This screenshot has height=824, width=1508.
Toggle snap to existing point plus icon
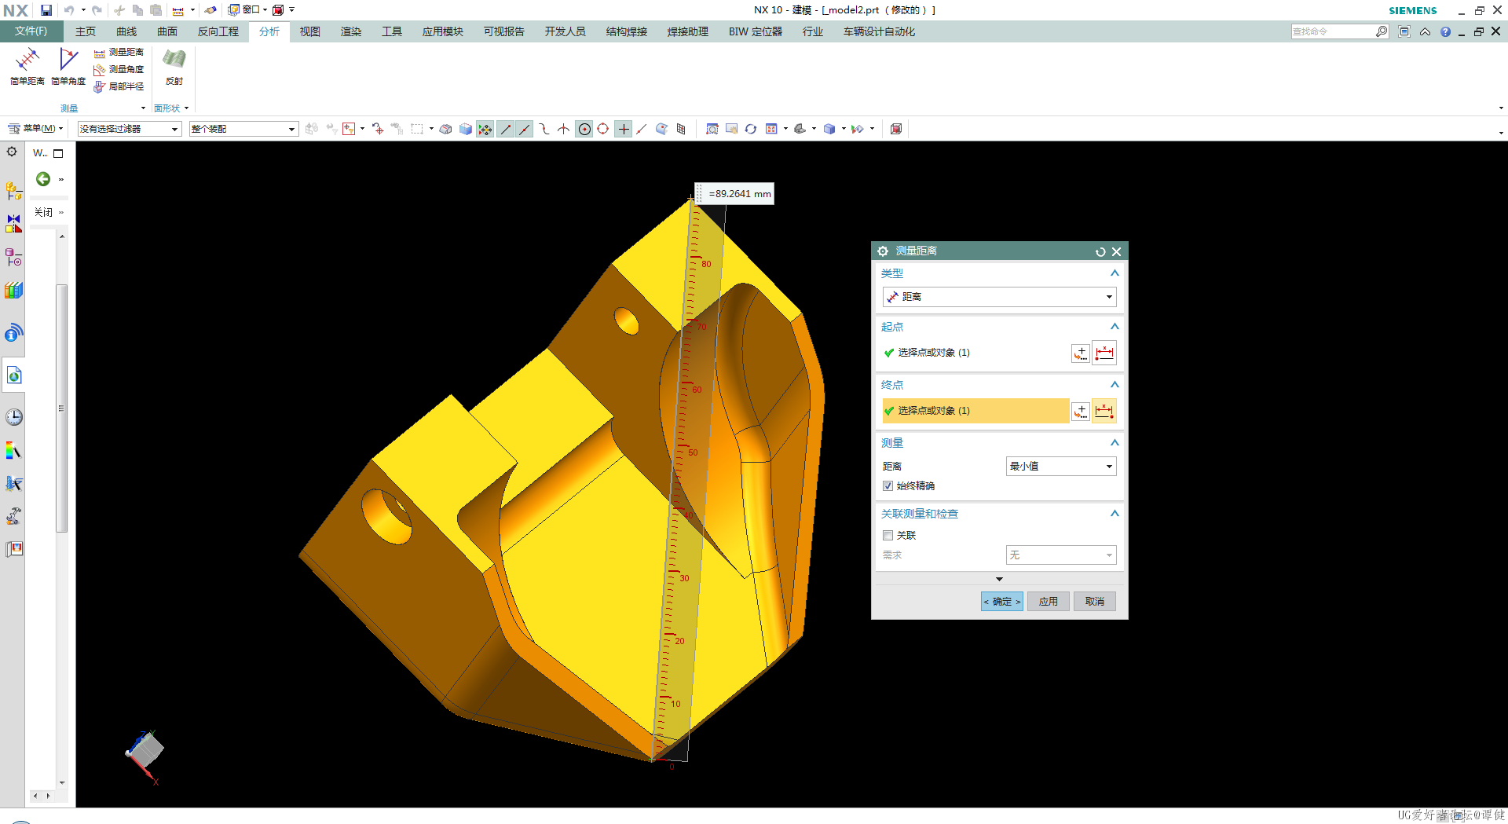point(623,129)
